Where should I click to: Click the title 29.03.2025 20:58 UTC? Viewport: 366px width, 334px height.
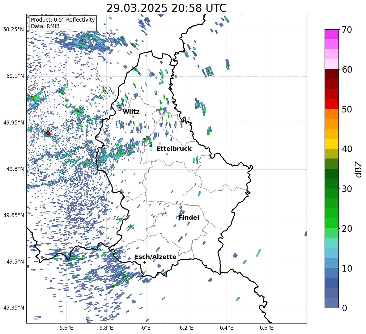166,8
